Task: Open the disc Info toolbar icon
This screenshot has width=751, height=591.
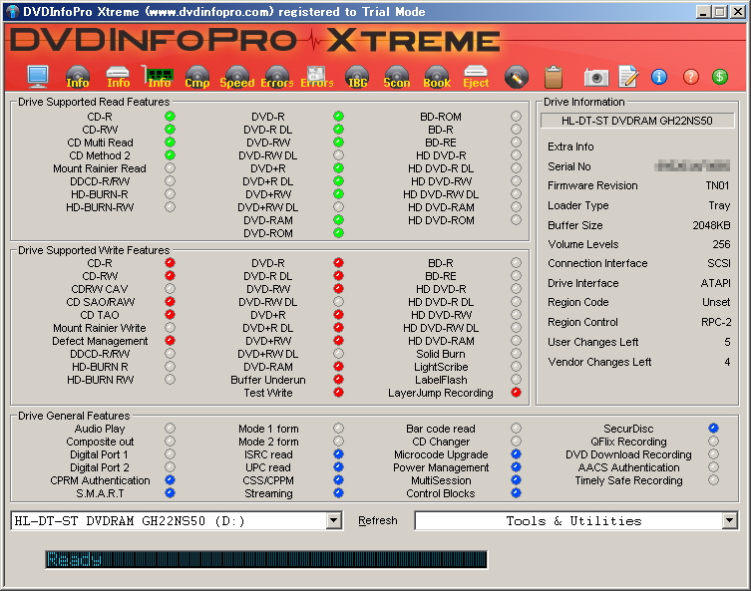Action: 78,77
